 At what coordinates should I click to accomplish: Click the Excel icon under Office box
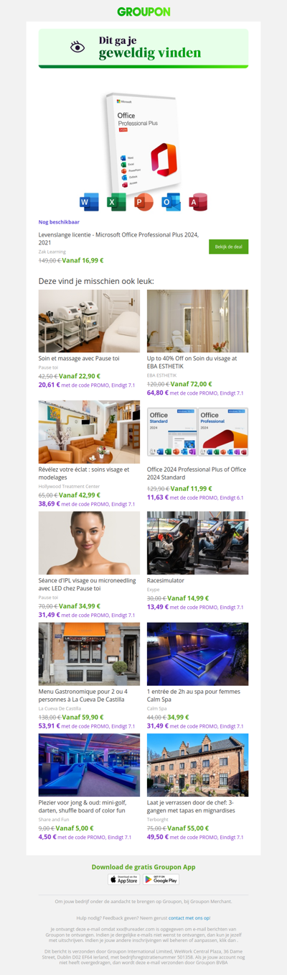pyautogui.click(x=116, y=202)
